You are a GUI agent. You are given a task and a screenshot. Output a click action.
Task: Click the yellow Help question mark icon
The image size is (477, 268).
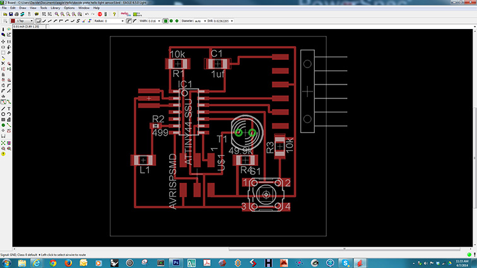pyautogui.click(x=114, y=15)
